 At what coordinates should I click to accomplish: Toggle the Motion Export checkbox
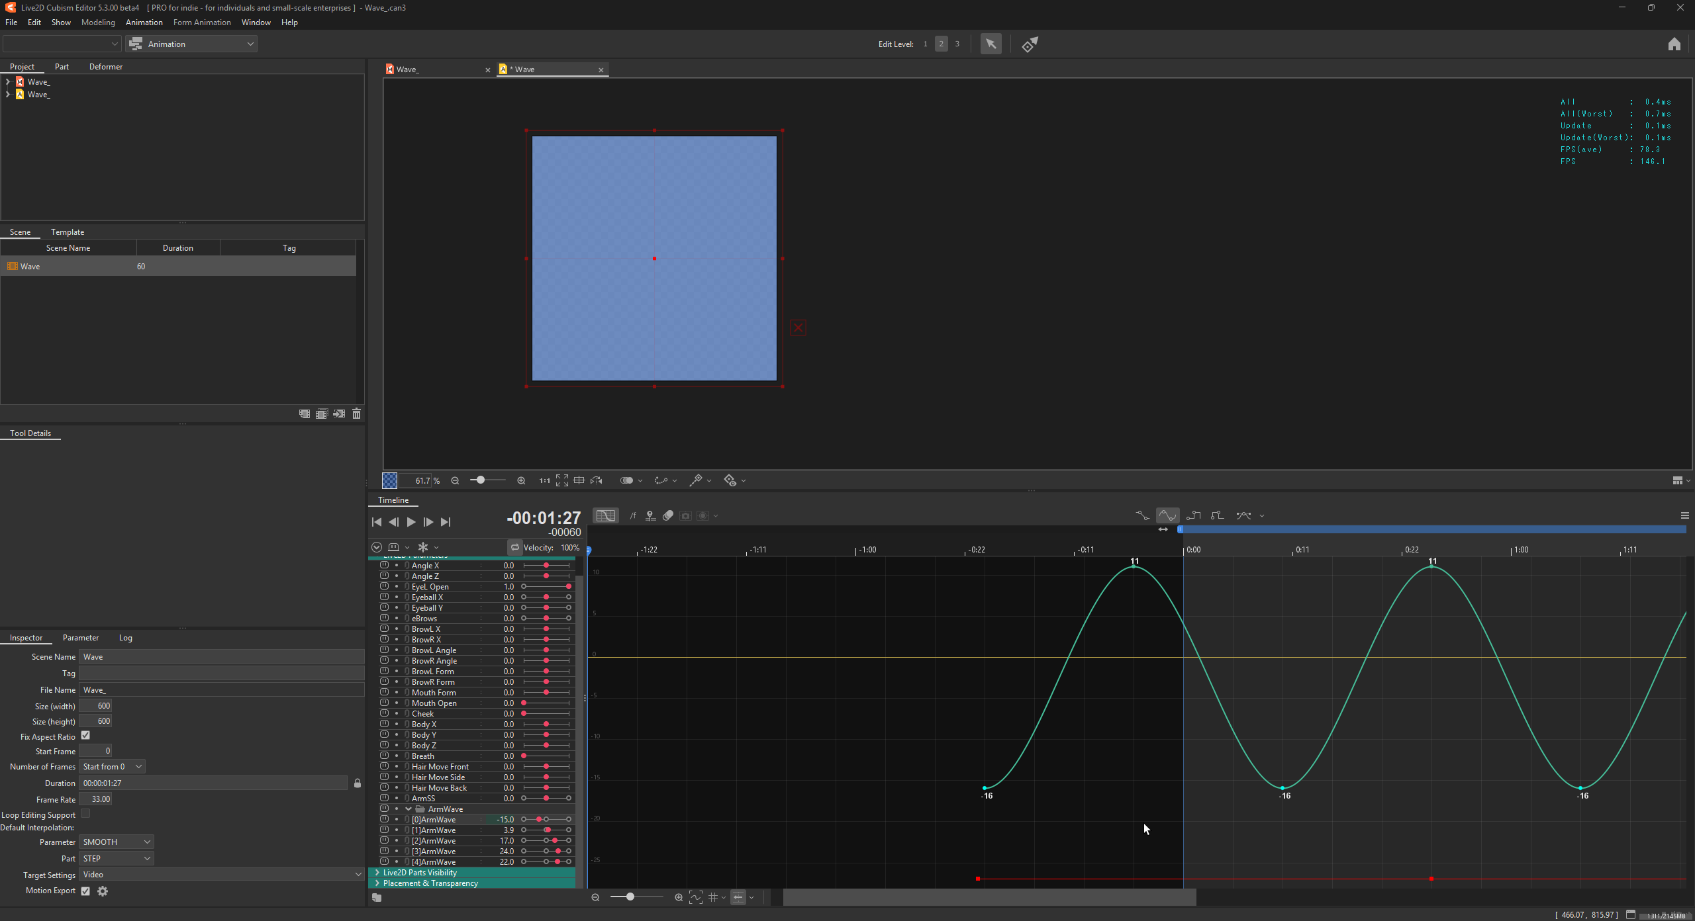tap(85, 891)
